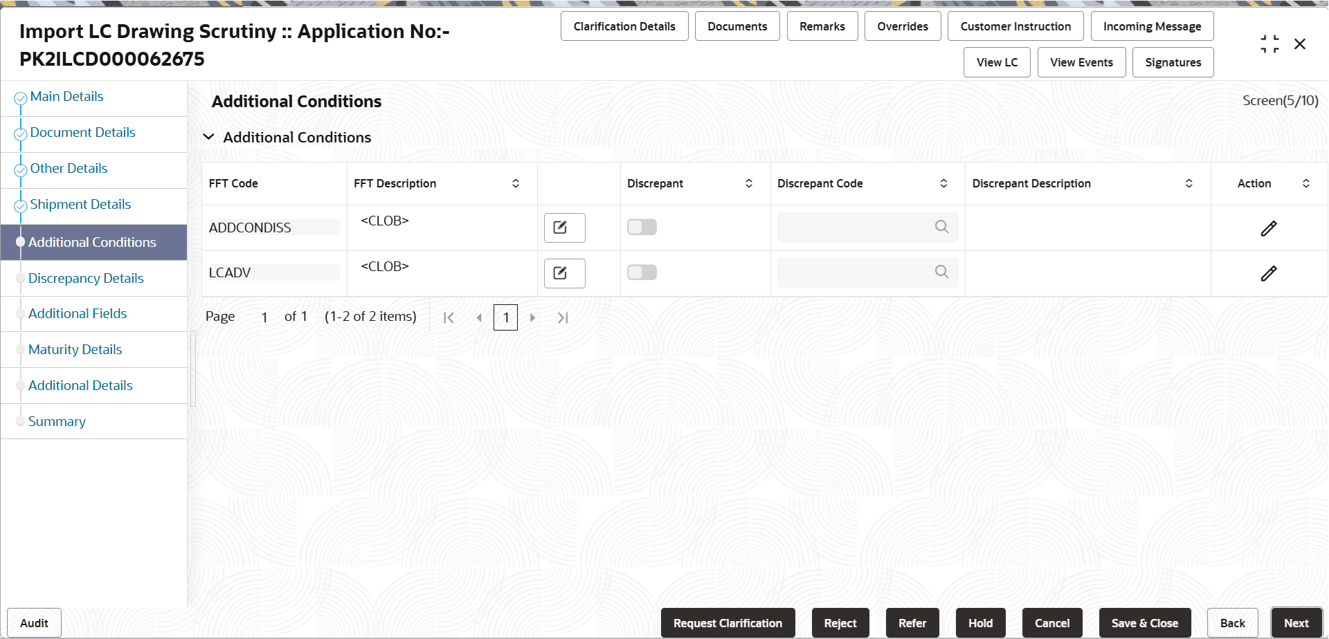1329x639 pixels.
Task: Open the Maturity Details section
Action: pos(75,349)
